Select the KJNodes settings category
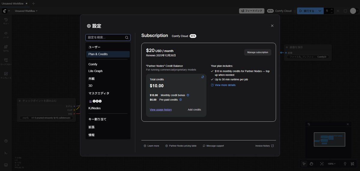Image resolution: width=360 pixels, height=171 pixels. 108,108
